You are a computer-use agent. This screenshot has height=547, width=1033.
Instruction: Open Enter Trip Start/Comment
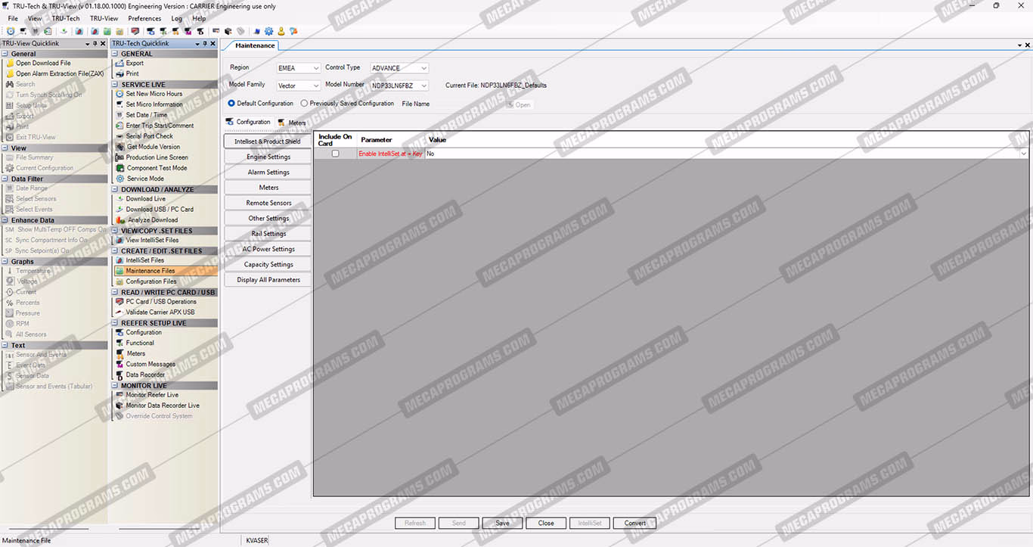[x=160, y=126]
